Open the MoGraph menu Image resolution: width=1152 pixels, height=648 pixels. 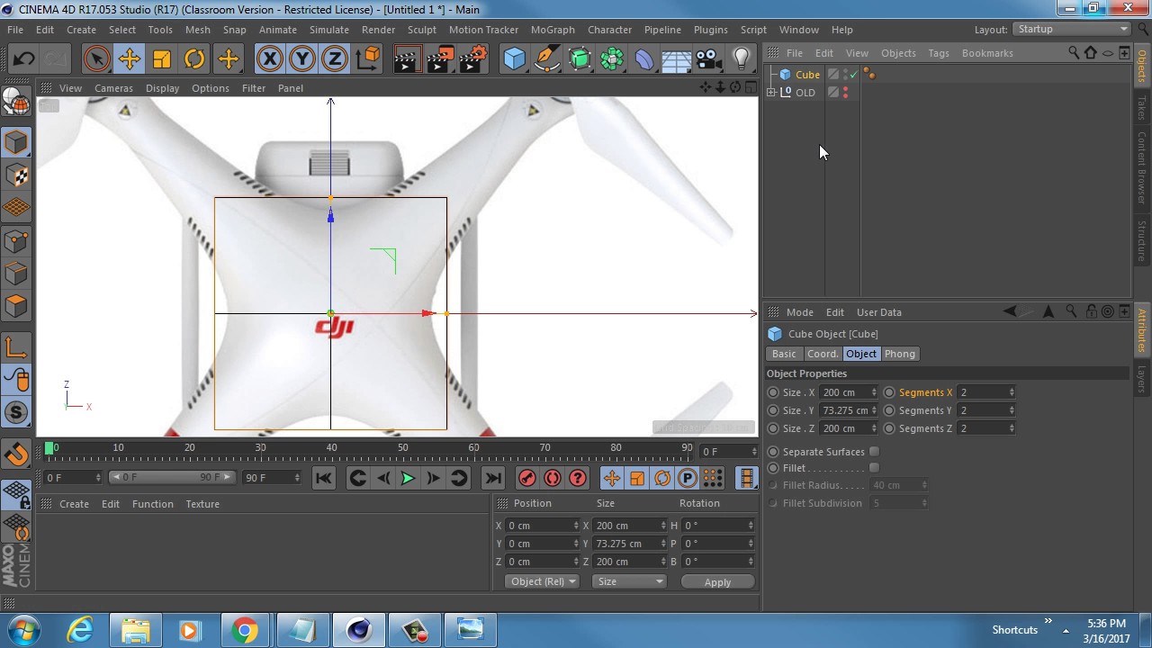pyautogui.click(x=552, y=30)
